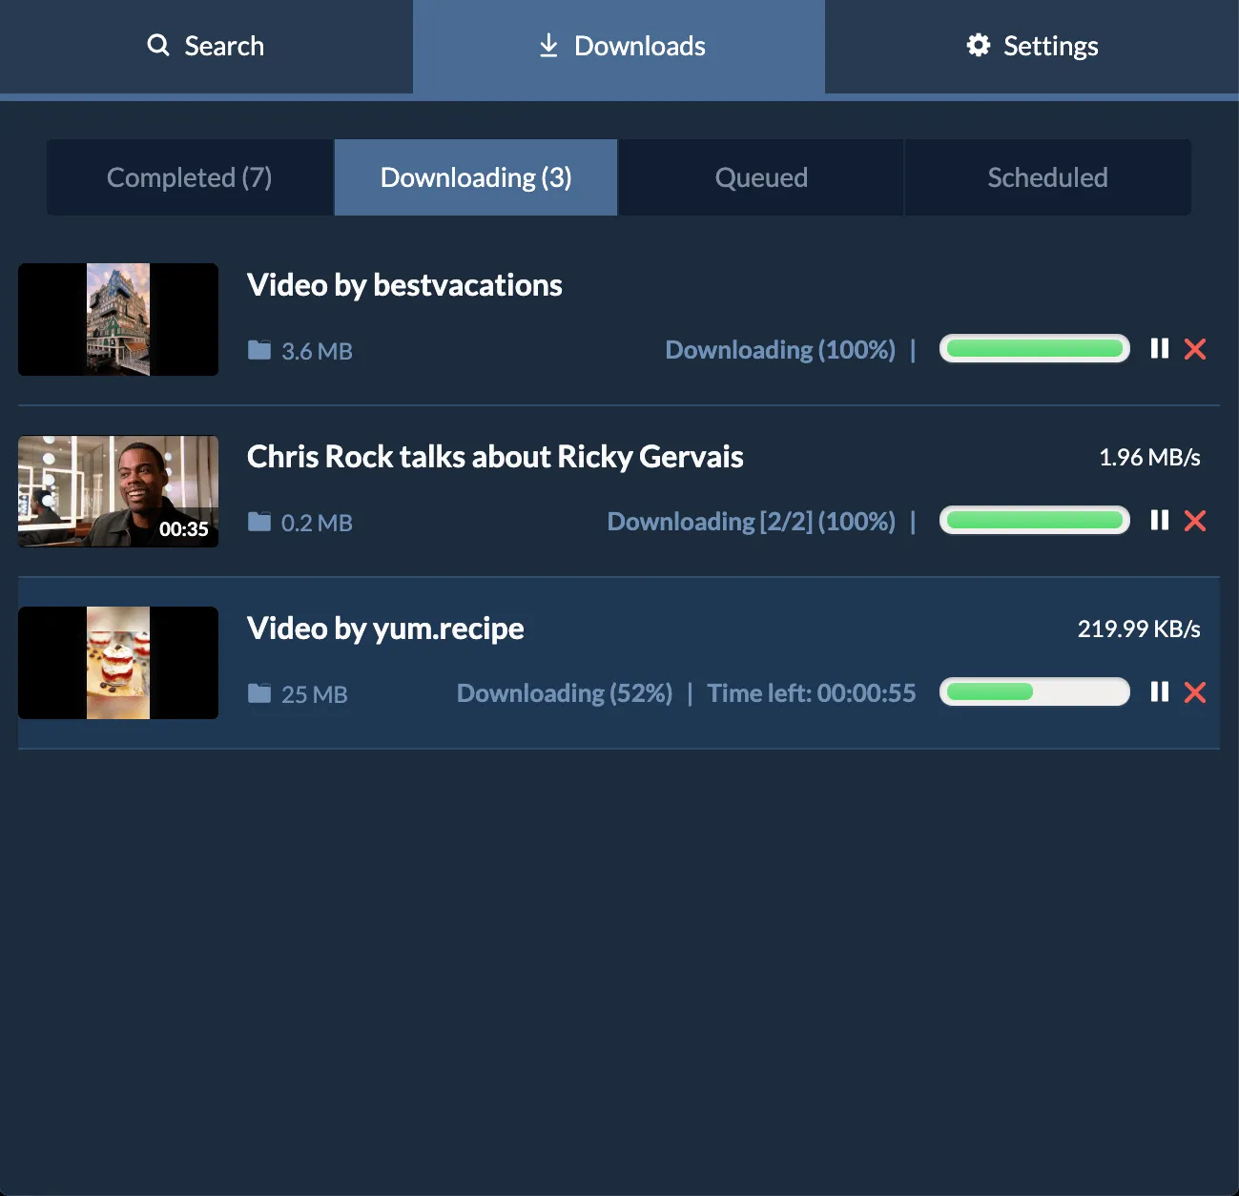Open the Completed (7) downloads list
This screenshot has width=1239, height=1196.
click(x=189, y=177)
